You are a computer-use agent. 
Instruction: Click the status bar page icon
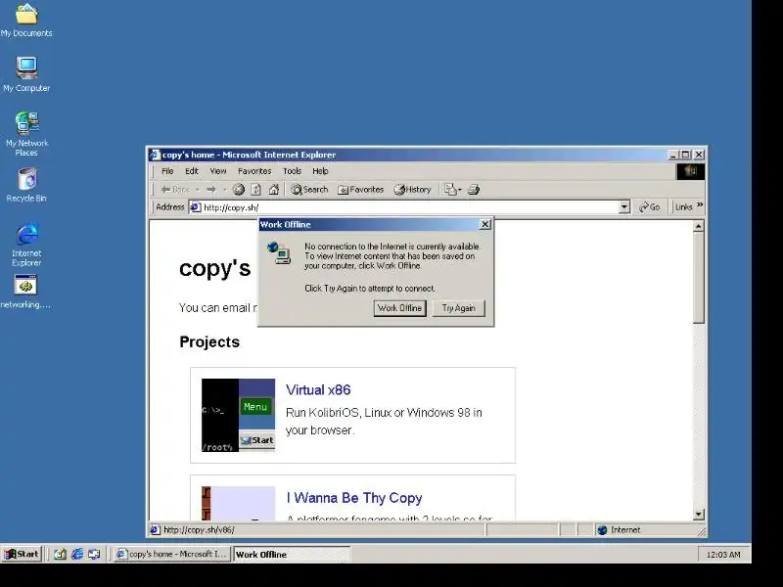156,530
